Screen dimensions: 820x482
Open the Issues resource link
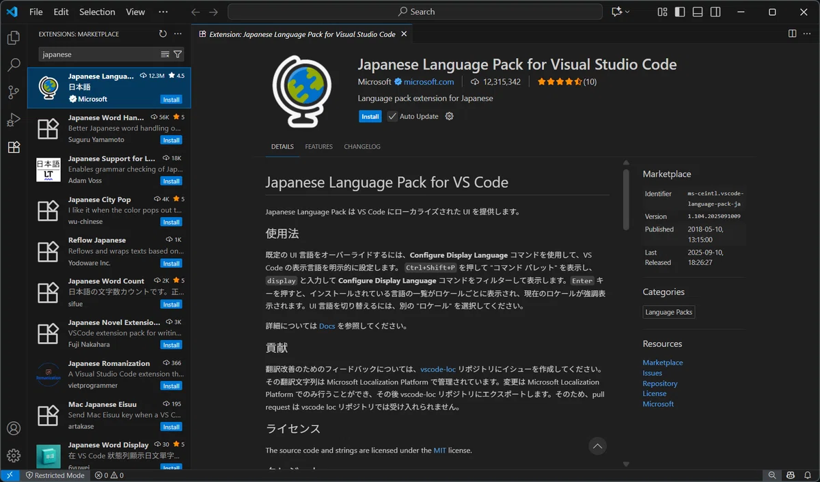(x=652, y=373)
